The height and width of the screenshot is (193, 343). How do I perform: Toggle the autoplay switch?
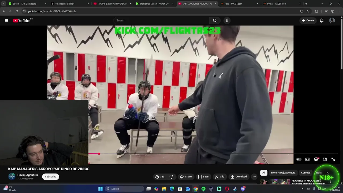[299, 159]
